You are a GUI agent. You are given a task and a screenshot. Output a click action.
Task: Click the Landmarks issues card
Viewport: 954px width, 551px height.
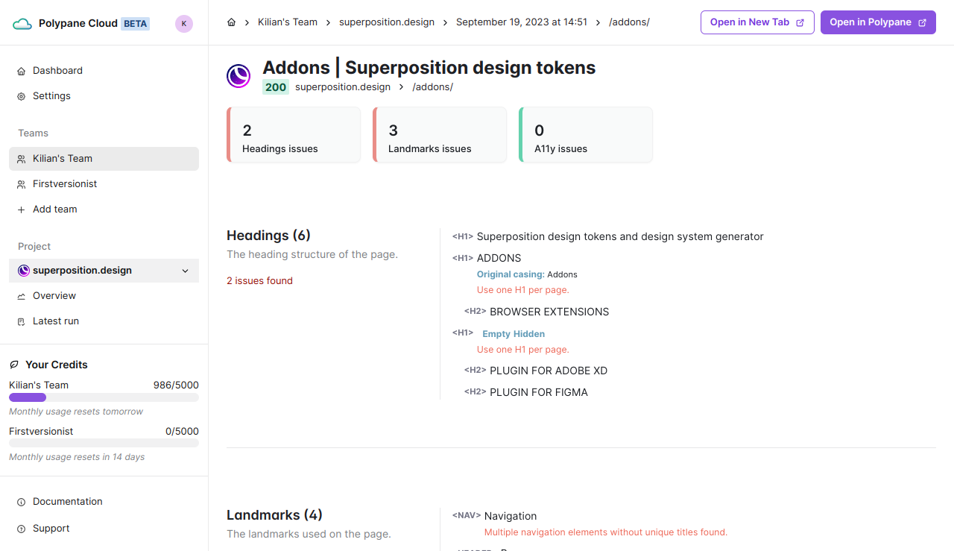tap(440, 135)
